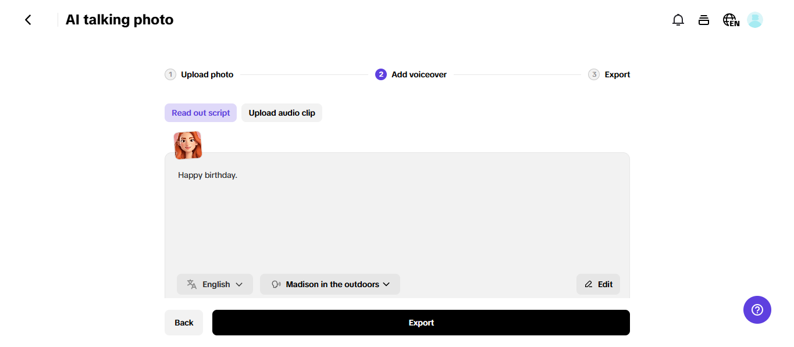The height and width of the screenshot is (347, 794).
Task: Click the credits stack icon
Action: point(704,20)
